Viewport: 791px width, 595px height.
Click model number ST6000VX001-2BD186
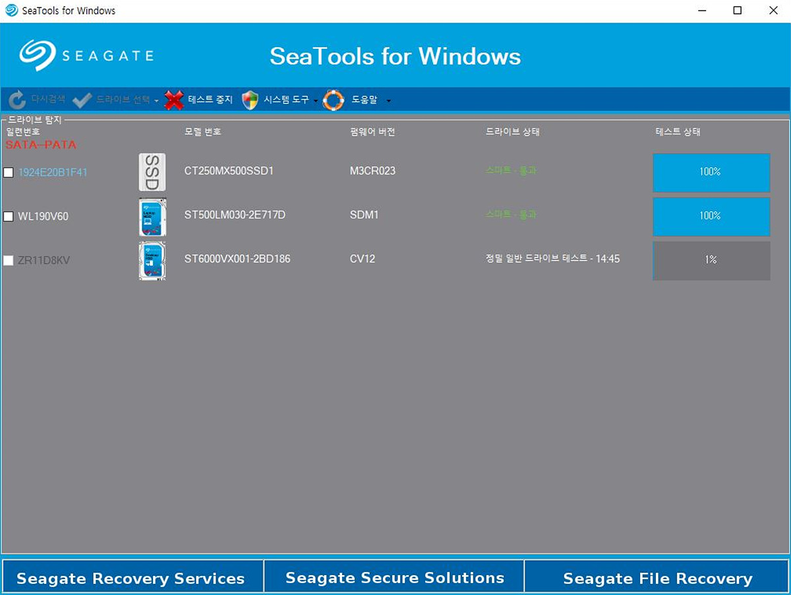(237, 259)
